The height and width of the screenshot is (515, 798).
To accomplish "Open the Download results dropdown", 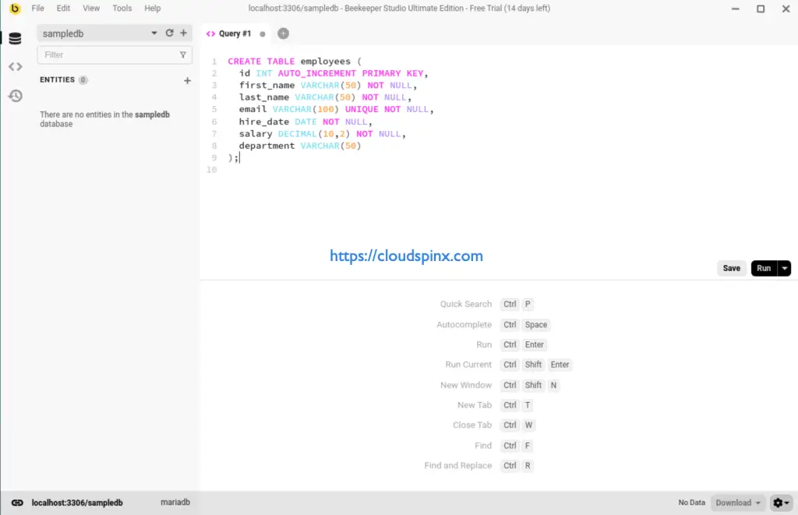I will point(737,503).
